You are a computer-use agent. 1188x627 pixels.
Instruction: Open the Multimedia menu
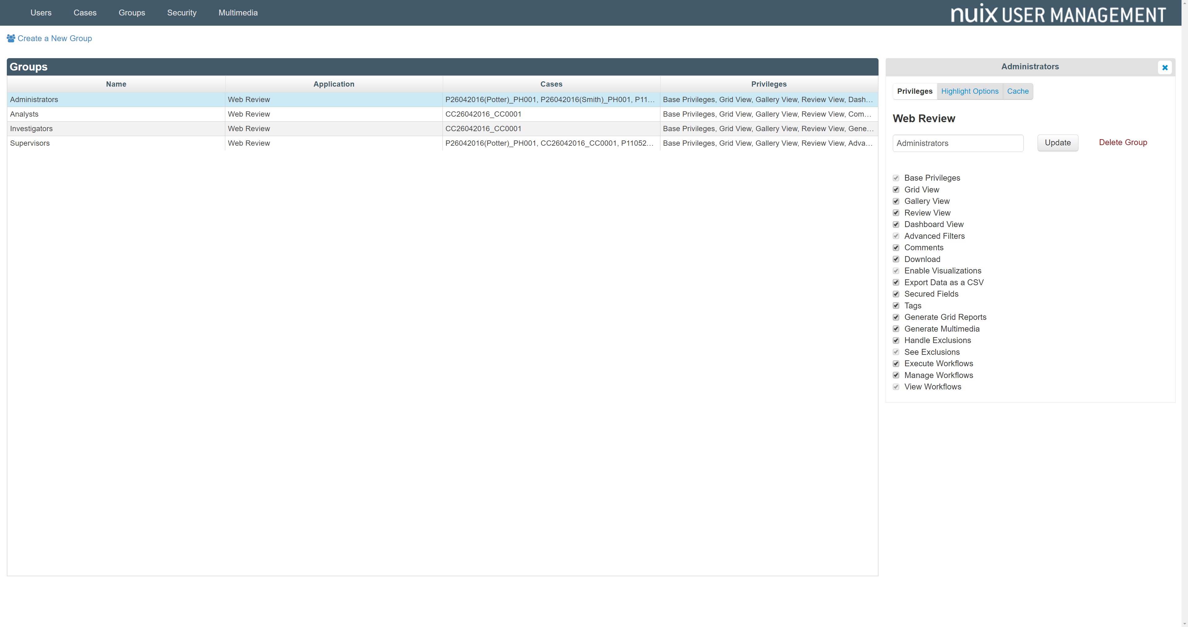(x=238, y=13)
